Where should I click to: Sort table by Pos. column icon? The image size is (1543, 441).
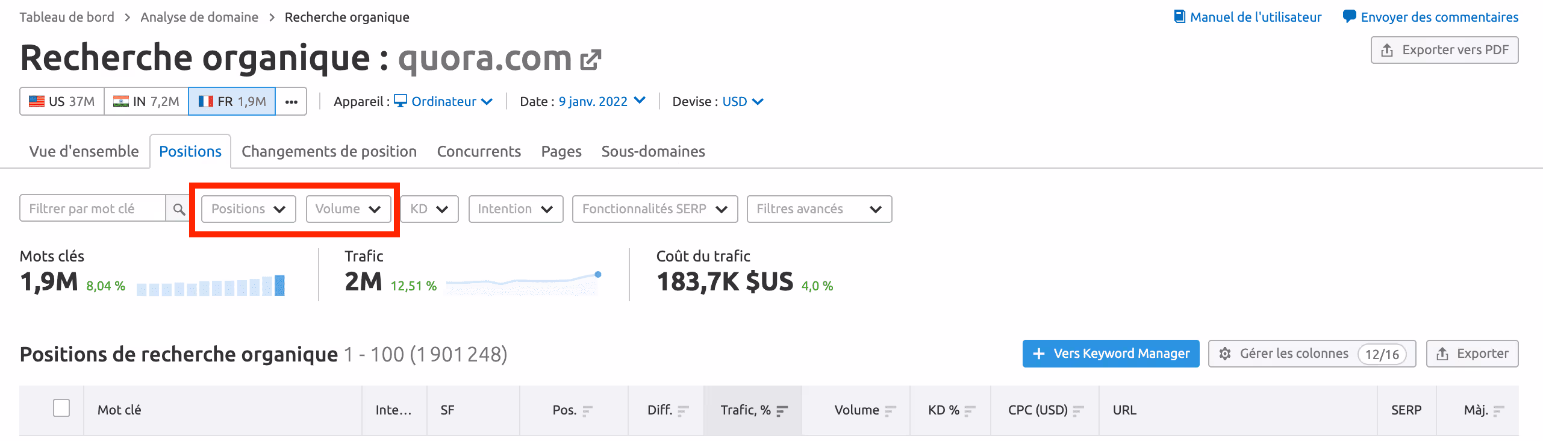click(x=587, y=411)
